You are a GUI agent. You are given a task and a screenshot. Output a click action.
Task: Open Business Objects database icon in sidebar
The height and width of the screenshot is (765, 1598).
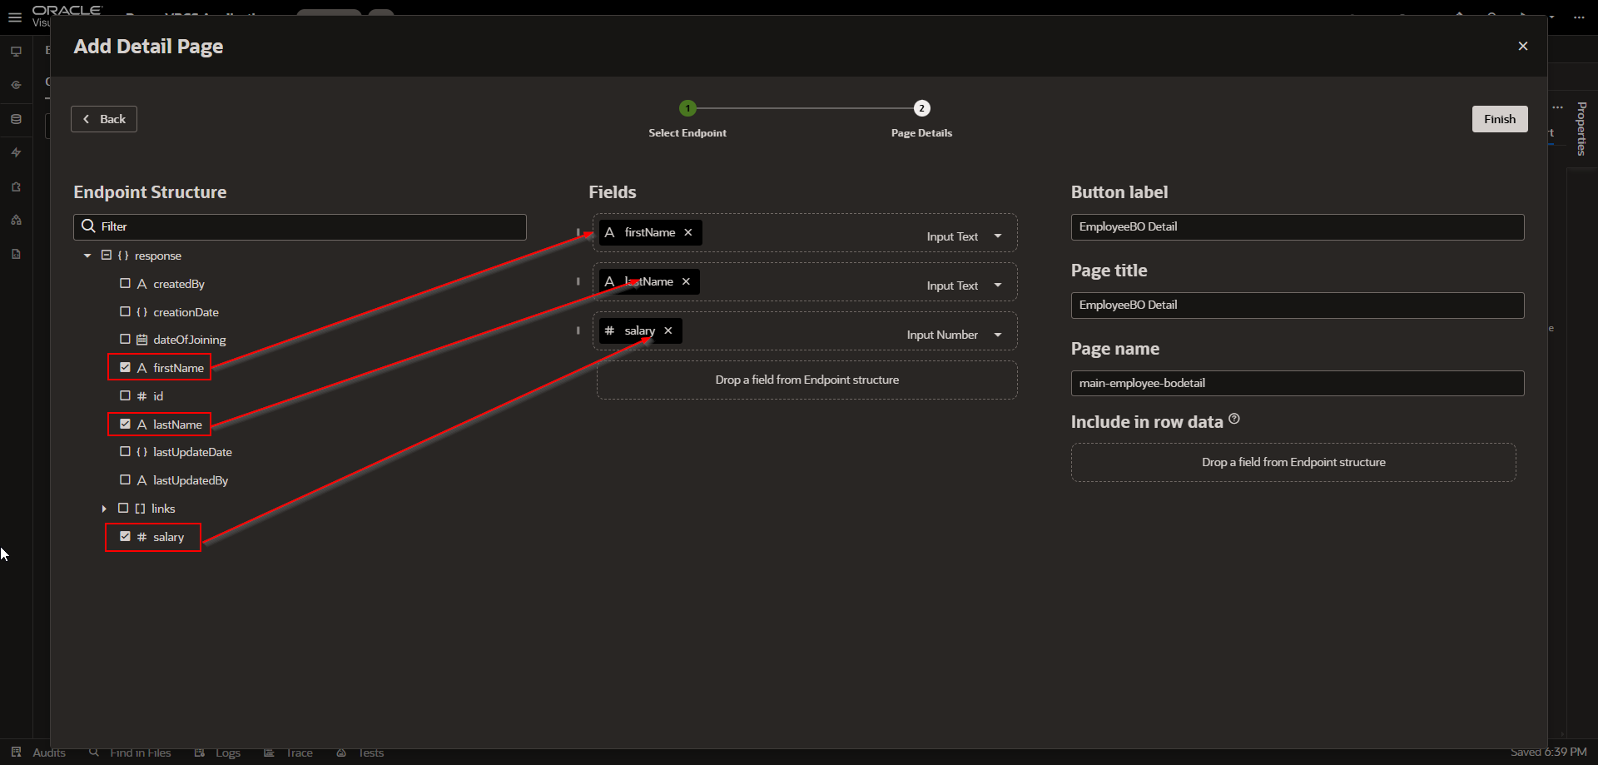16,119
